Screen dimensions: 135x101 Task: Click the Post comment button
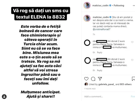(133, 96)
